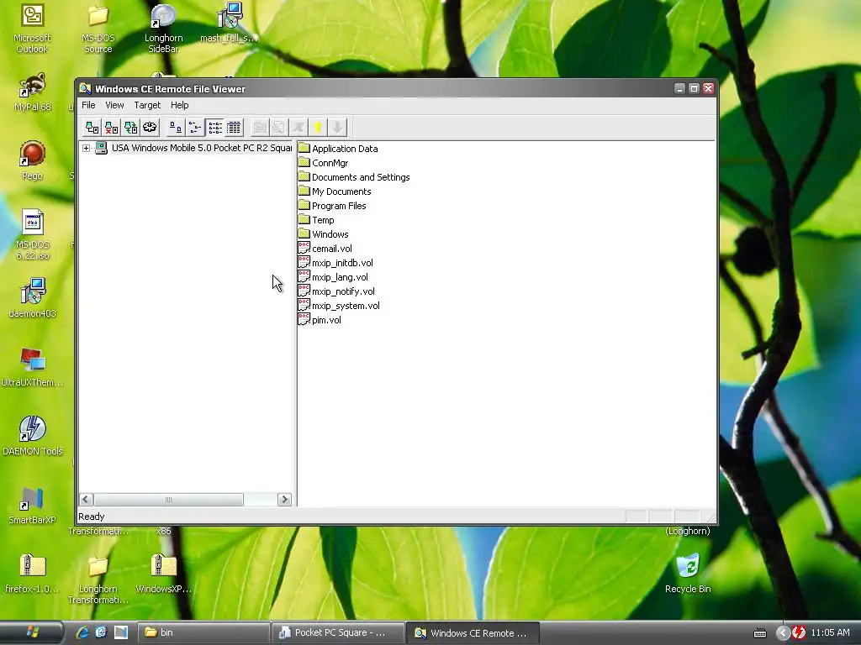Click the Recycle Bin desktop icon
Image resolution: width=861 pixels, height=645 pixels.
pyautogui.click(x=688, y=574)
